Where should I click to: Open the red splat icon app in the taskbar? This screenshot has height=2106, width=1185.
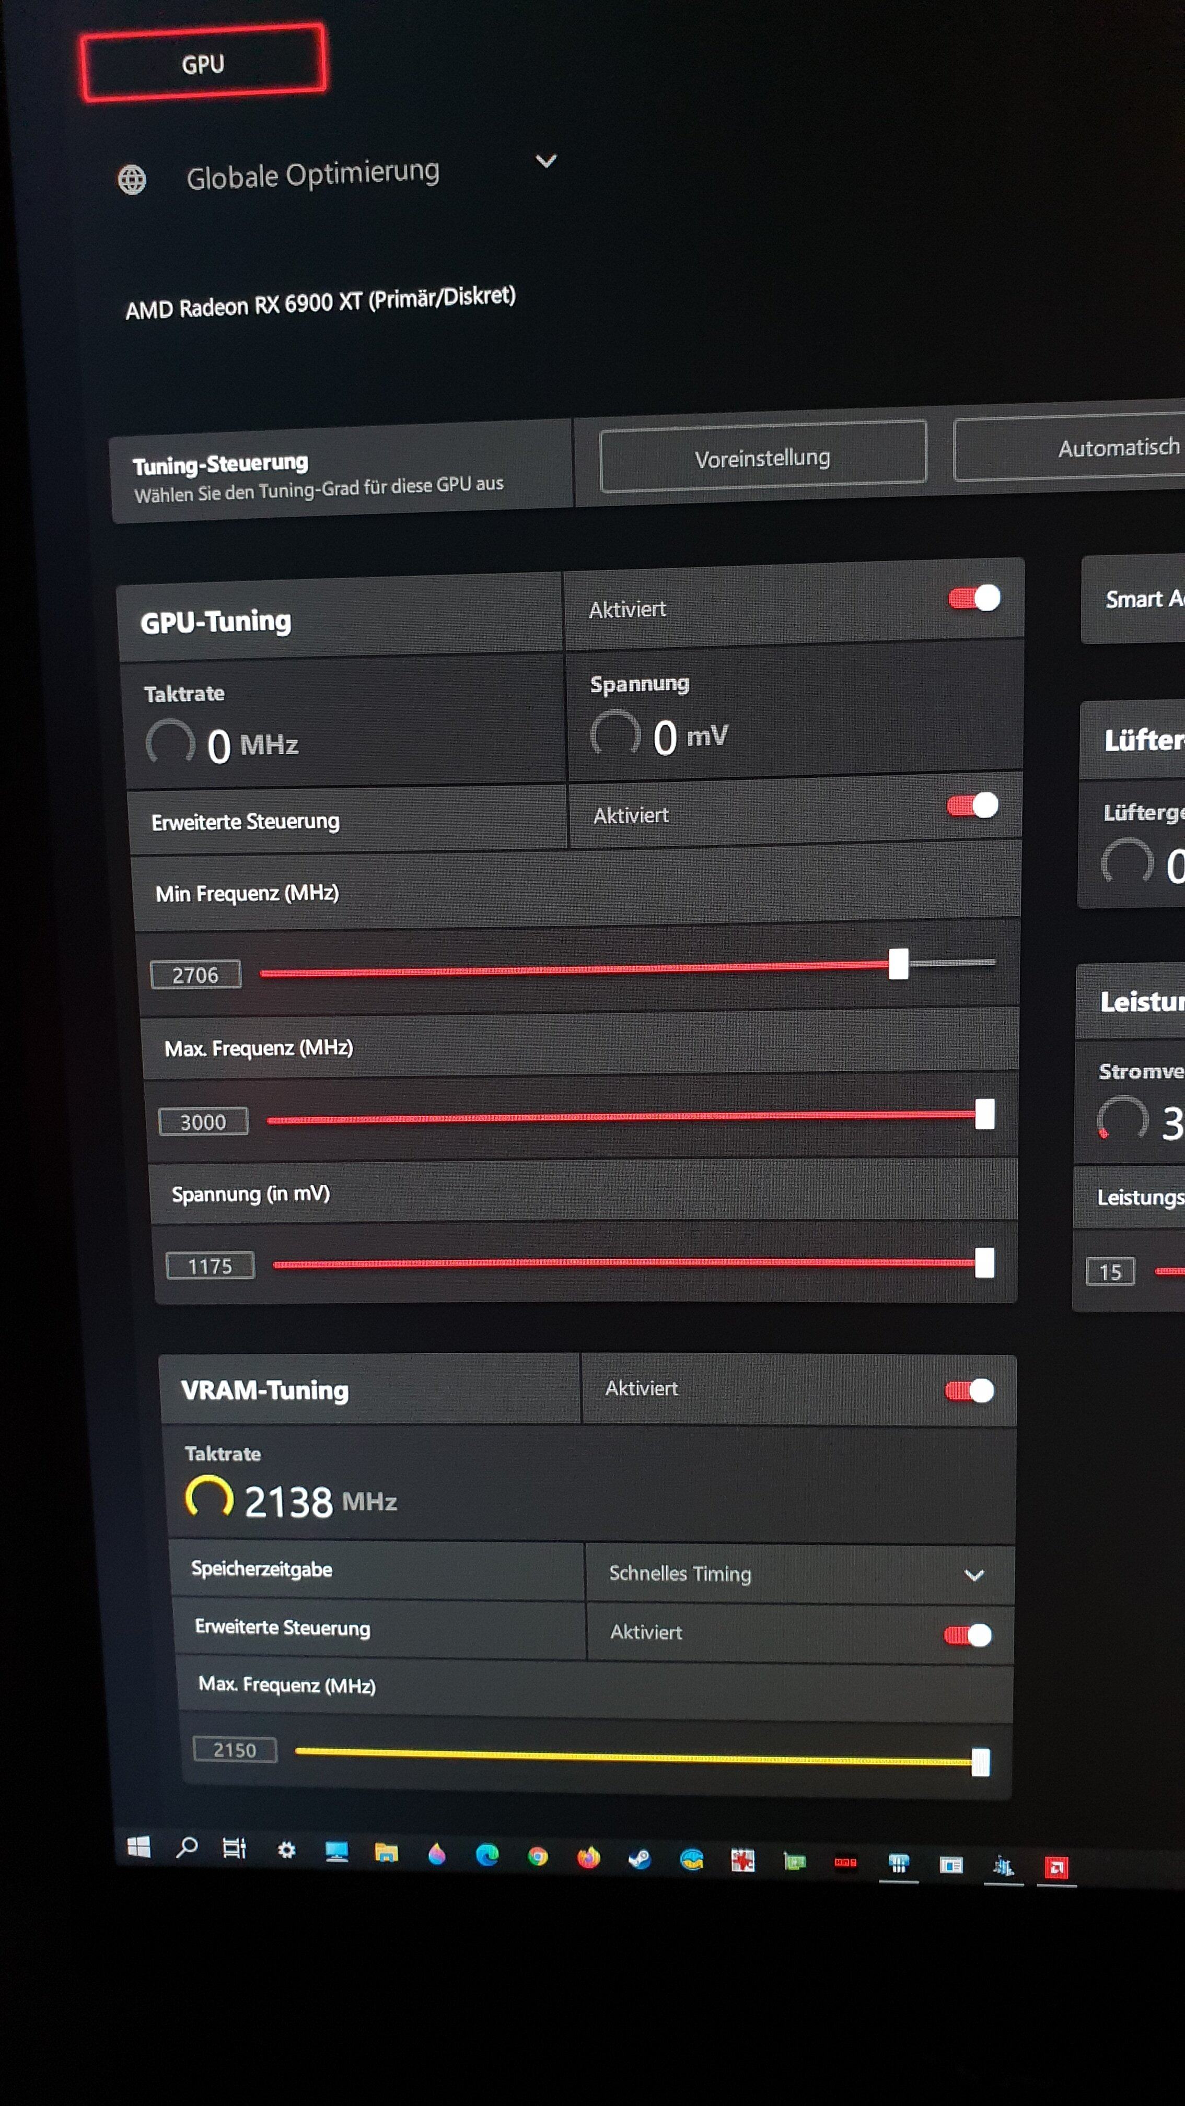(x=742, y=1861)
